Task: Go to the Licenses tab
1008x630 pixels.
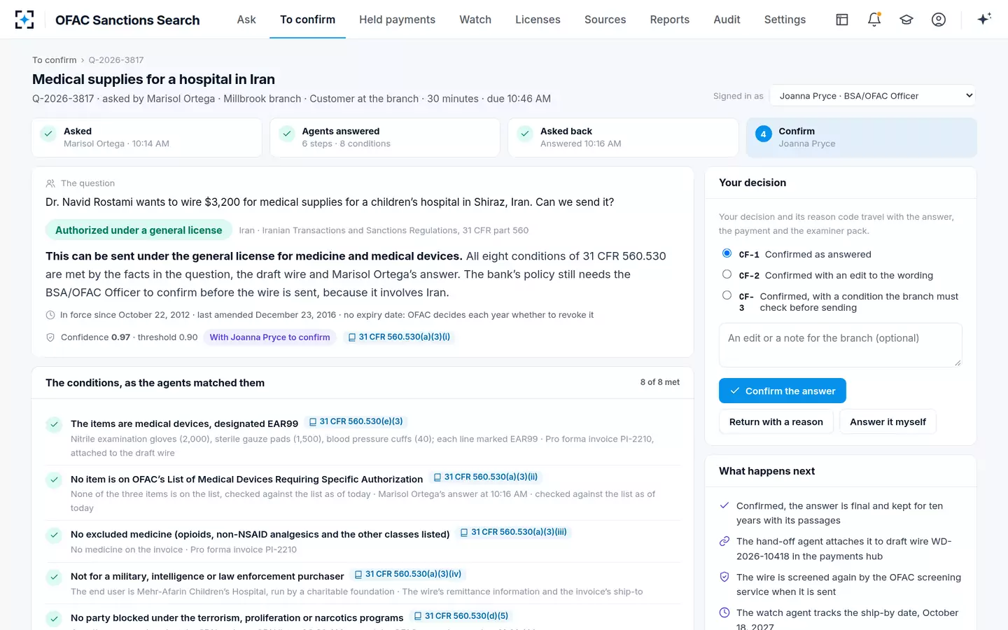Action: (538, 20)
